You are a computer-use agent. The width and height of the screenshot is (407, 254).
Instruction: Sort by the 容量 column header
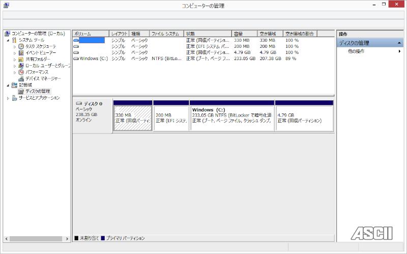pos(245,34)
